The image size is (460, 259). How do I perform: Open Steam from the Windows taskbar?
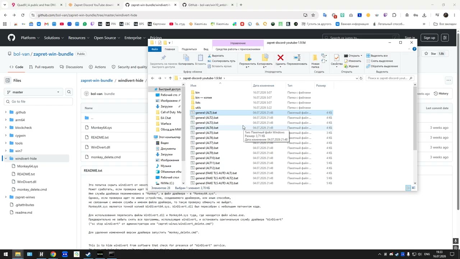[x=88, y=254]
